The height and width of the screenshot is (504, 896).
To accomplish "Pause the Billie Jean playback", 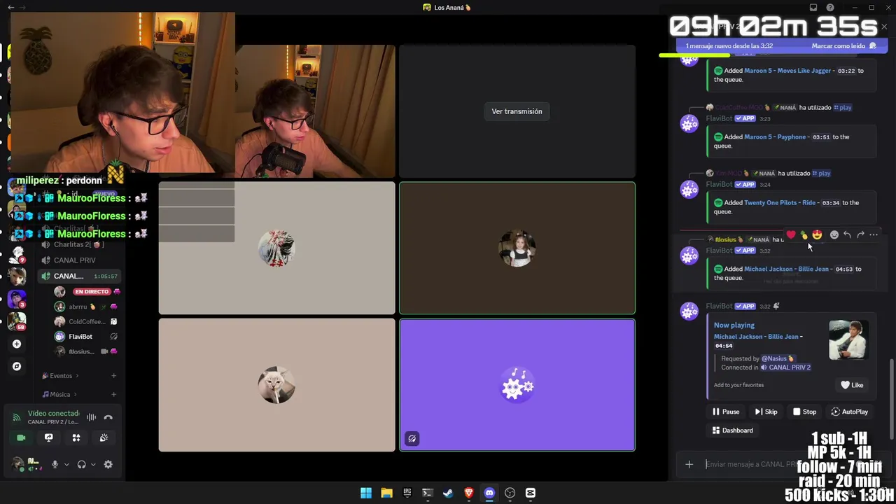I will (x=726, y=412).
